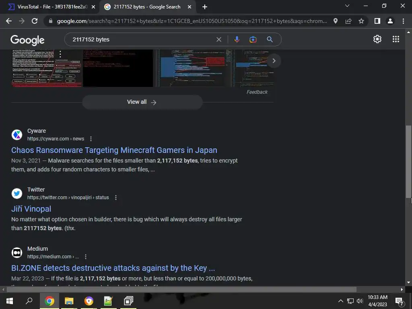Click the Twitter bird favicon

click(17, 194)
